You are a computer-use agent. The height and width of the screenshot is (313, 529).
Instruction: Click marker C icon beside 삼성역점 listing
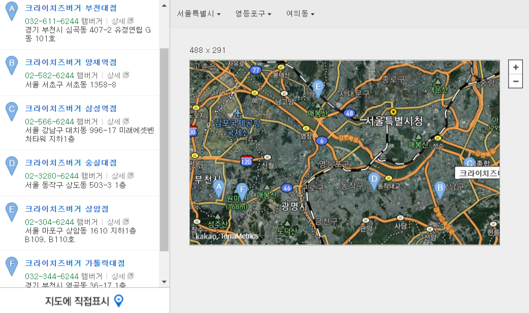point(12,111)
